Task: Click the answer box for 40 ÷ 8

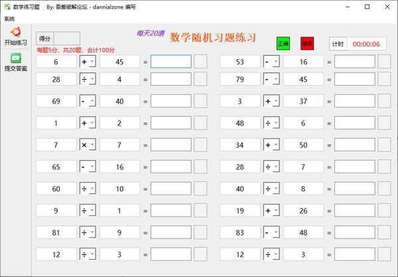Action: [x=355, y=189]
